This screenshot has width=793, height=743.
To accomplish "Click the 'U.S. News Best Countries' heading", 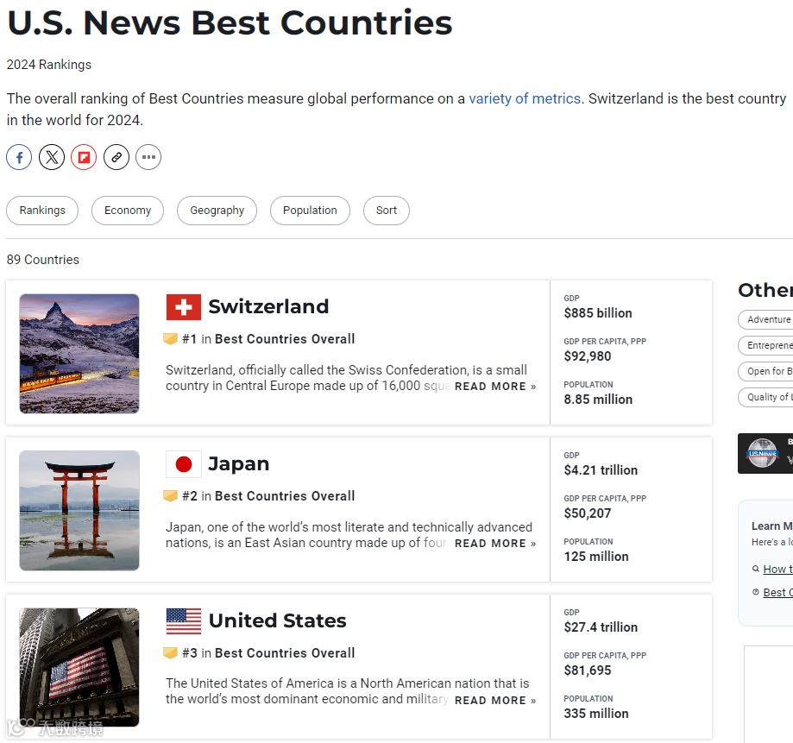I will [230, 23].
